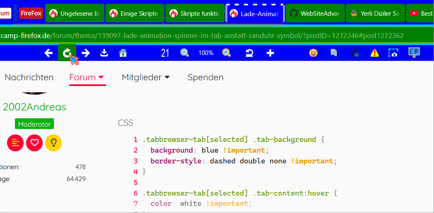Image resolution: width=434 pixels, height=213 pixels.
Task: Open a new tab with the plus icon
Action: (270, 53)
